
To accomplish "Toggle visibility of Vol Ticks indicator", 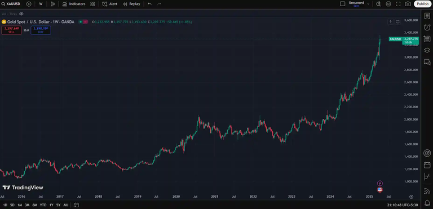I will click(x=21, y=14).
